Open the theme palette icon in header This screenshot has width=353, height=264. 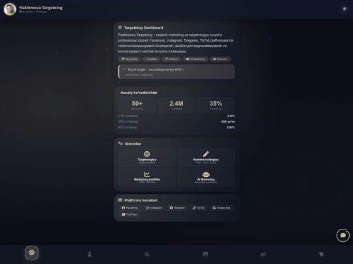[x=345, y=9]
